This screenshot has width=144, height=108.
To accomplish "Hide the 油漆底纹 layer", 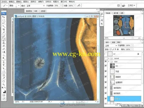I will coord(106,93).
